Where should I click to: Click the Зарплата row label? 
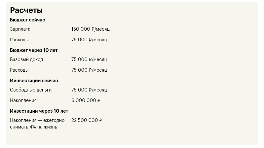coord(20,29)
